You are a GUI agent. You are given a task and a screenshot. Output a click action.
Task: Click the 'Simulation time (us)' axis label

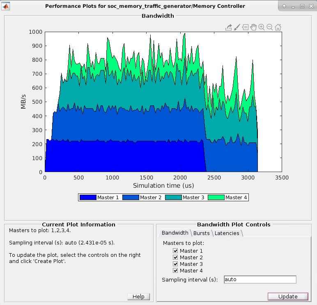pos(163,186)
